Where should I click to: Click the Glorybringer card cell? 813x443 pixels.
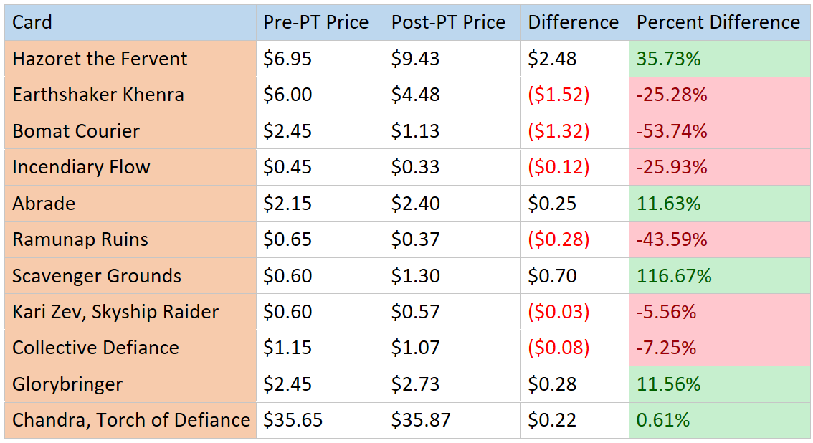[130, 384]
